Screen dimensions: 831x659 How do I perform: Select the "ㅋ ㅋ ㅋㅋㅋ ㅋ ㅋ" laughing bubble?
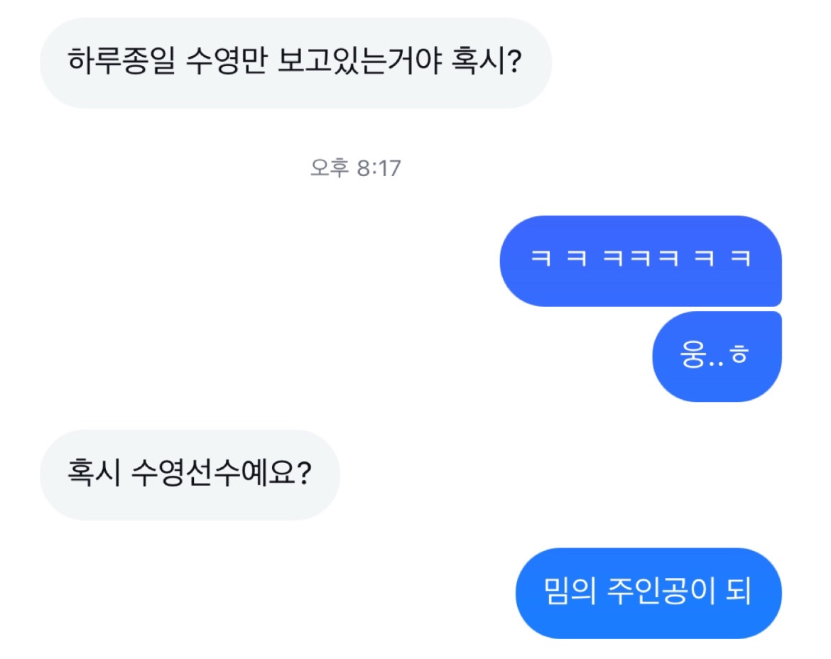point(641,260)
